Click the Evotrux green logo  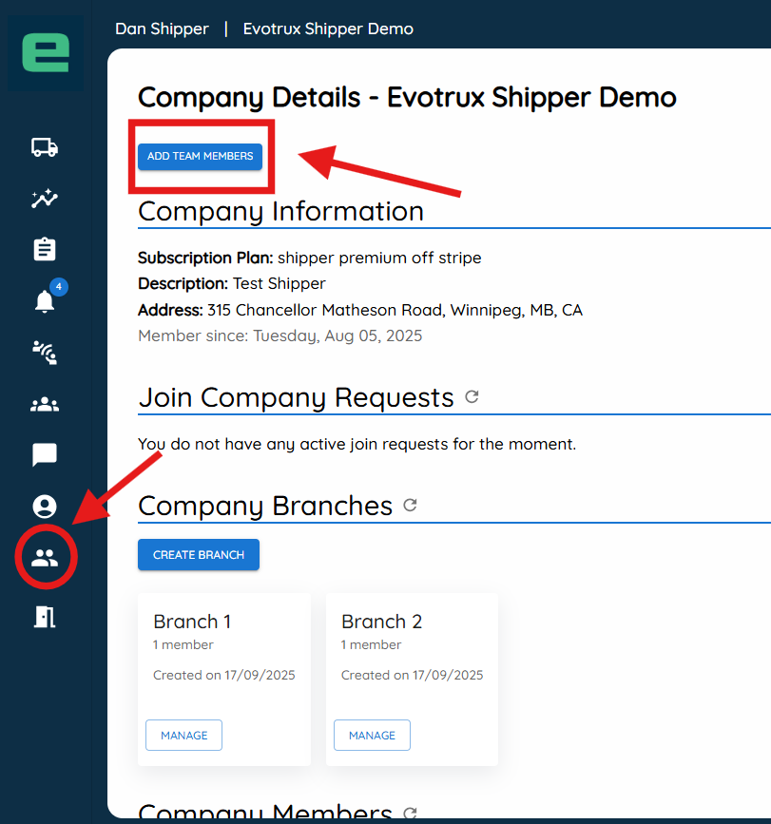[46, 53]
